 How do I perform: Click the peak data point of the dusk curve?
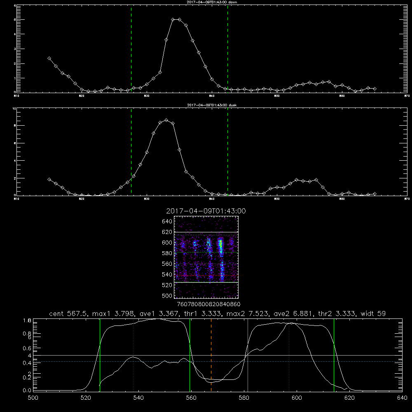(166, 120)
